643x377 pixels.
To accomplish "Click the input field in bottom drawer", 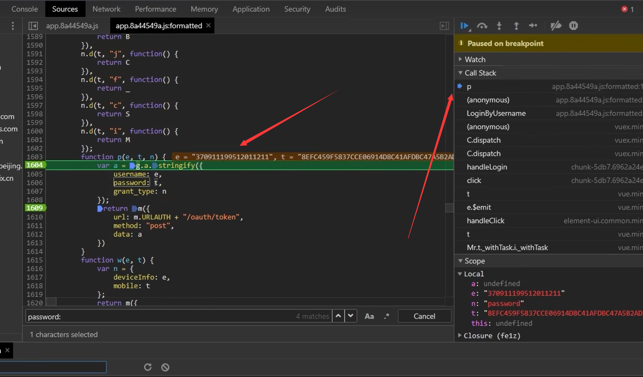I will [53, 367].
